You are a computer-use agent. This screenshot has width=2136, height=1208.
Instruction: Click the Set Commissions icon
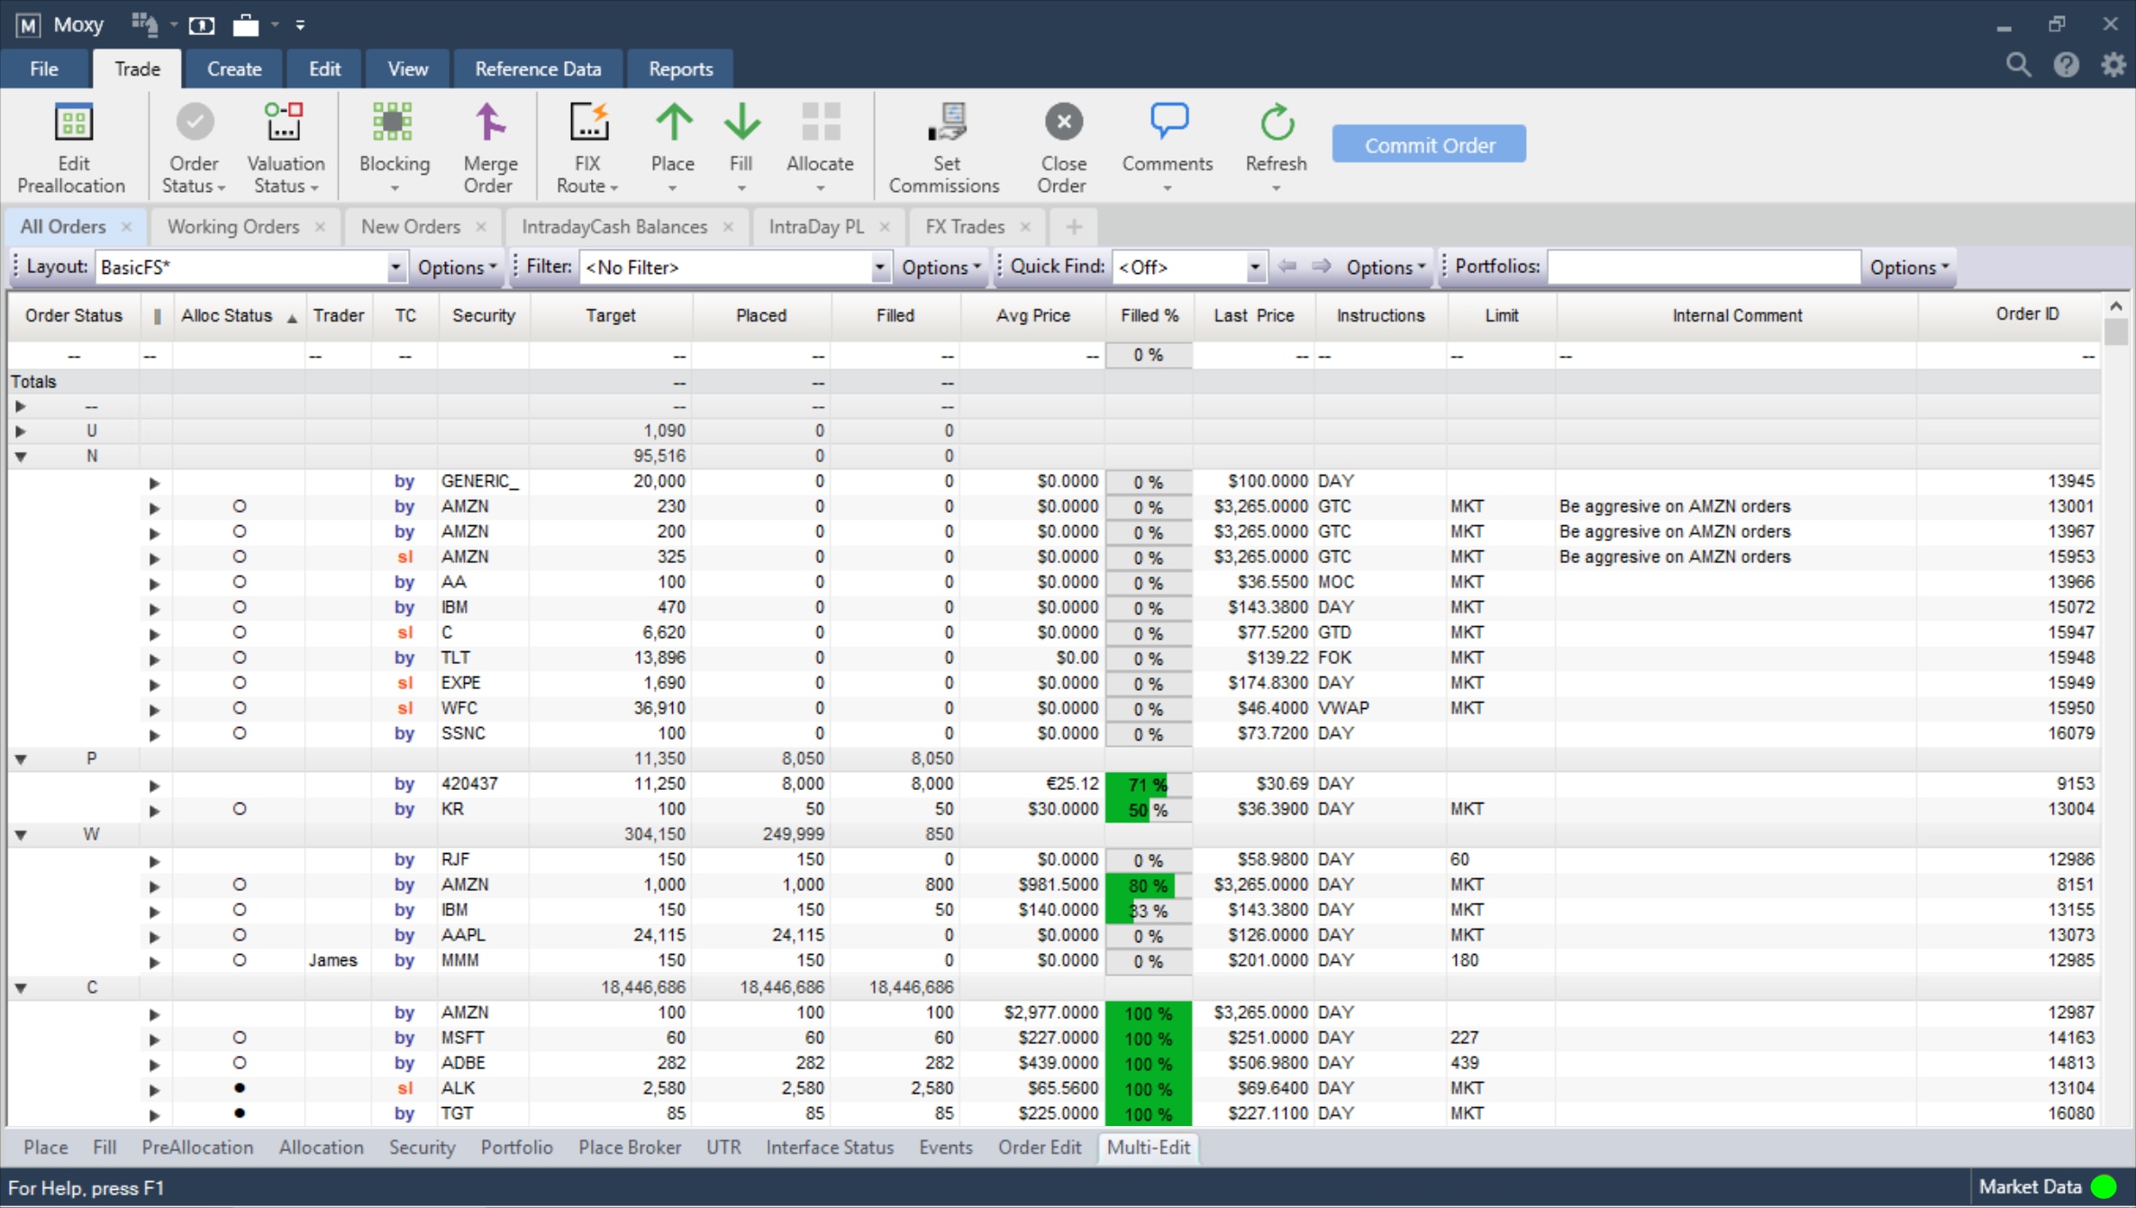click(x=946, y=123)
